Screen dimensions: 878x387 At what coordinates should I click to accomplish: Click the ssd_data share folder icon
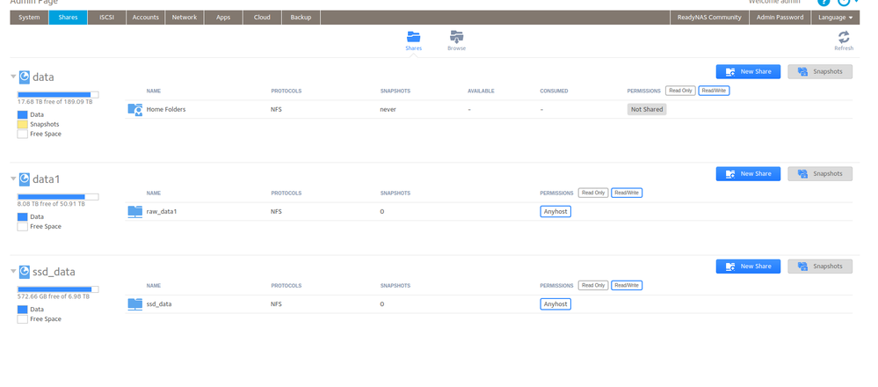point(135,303)
